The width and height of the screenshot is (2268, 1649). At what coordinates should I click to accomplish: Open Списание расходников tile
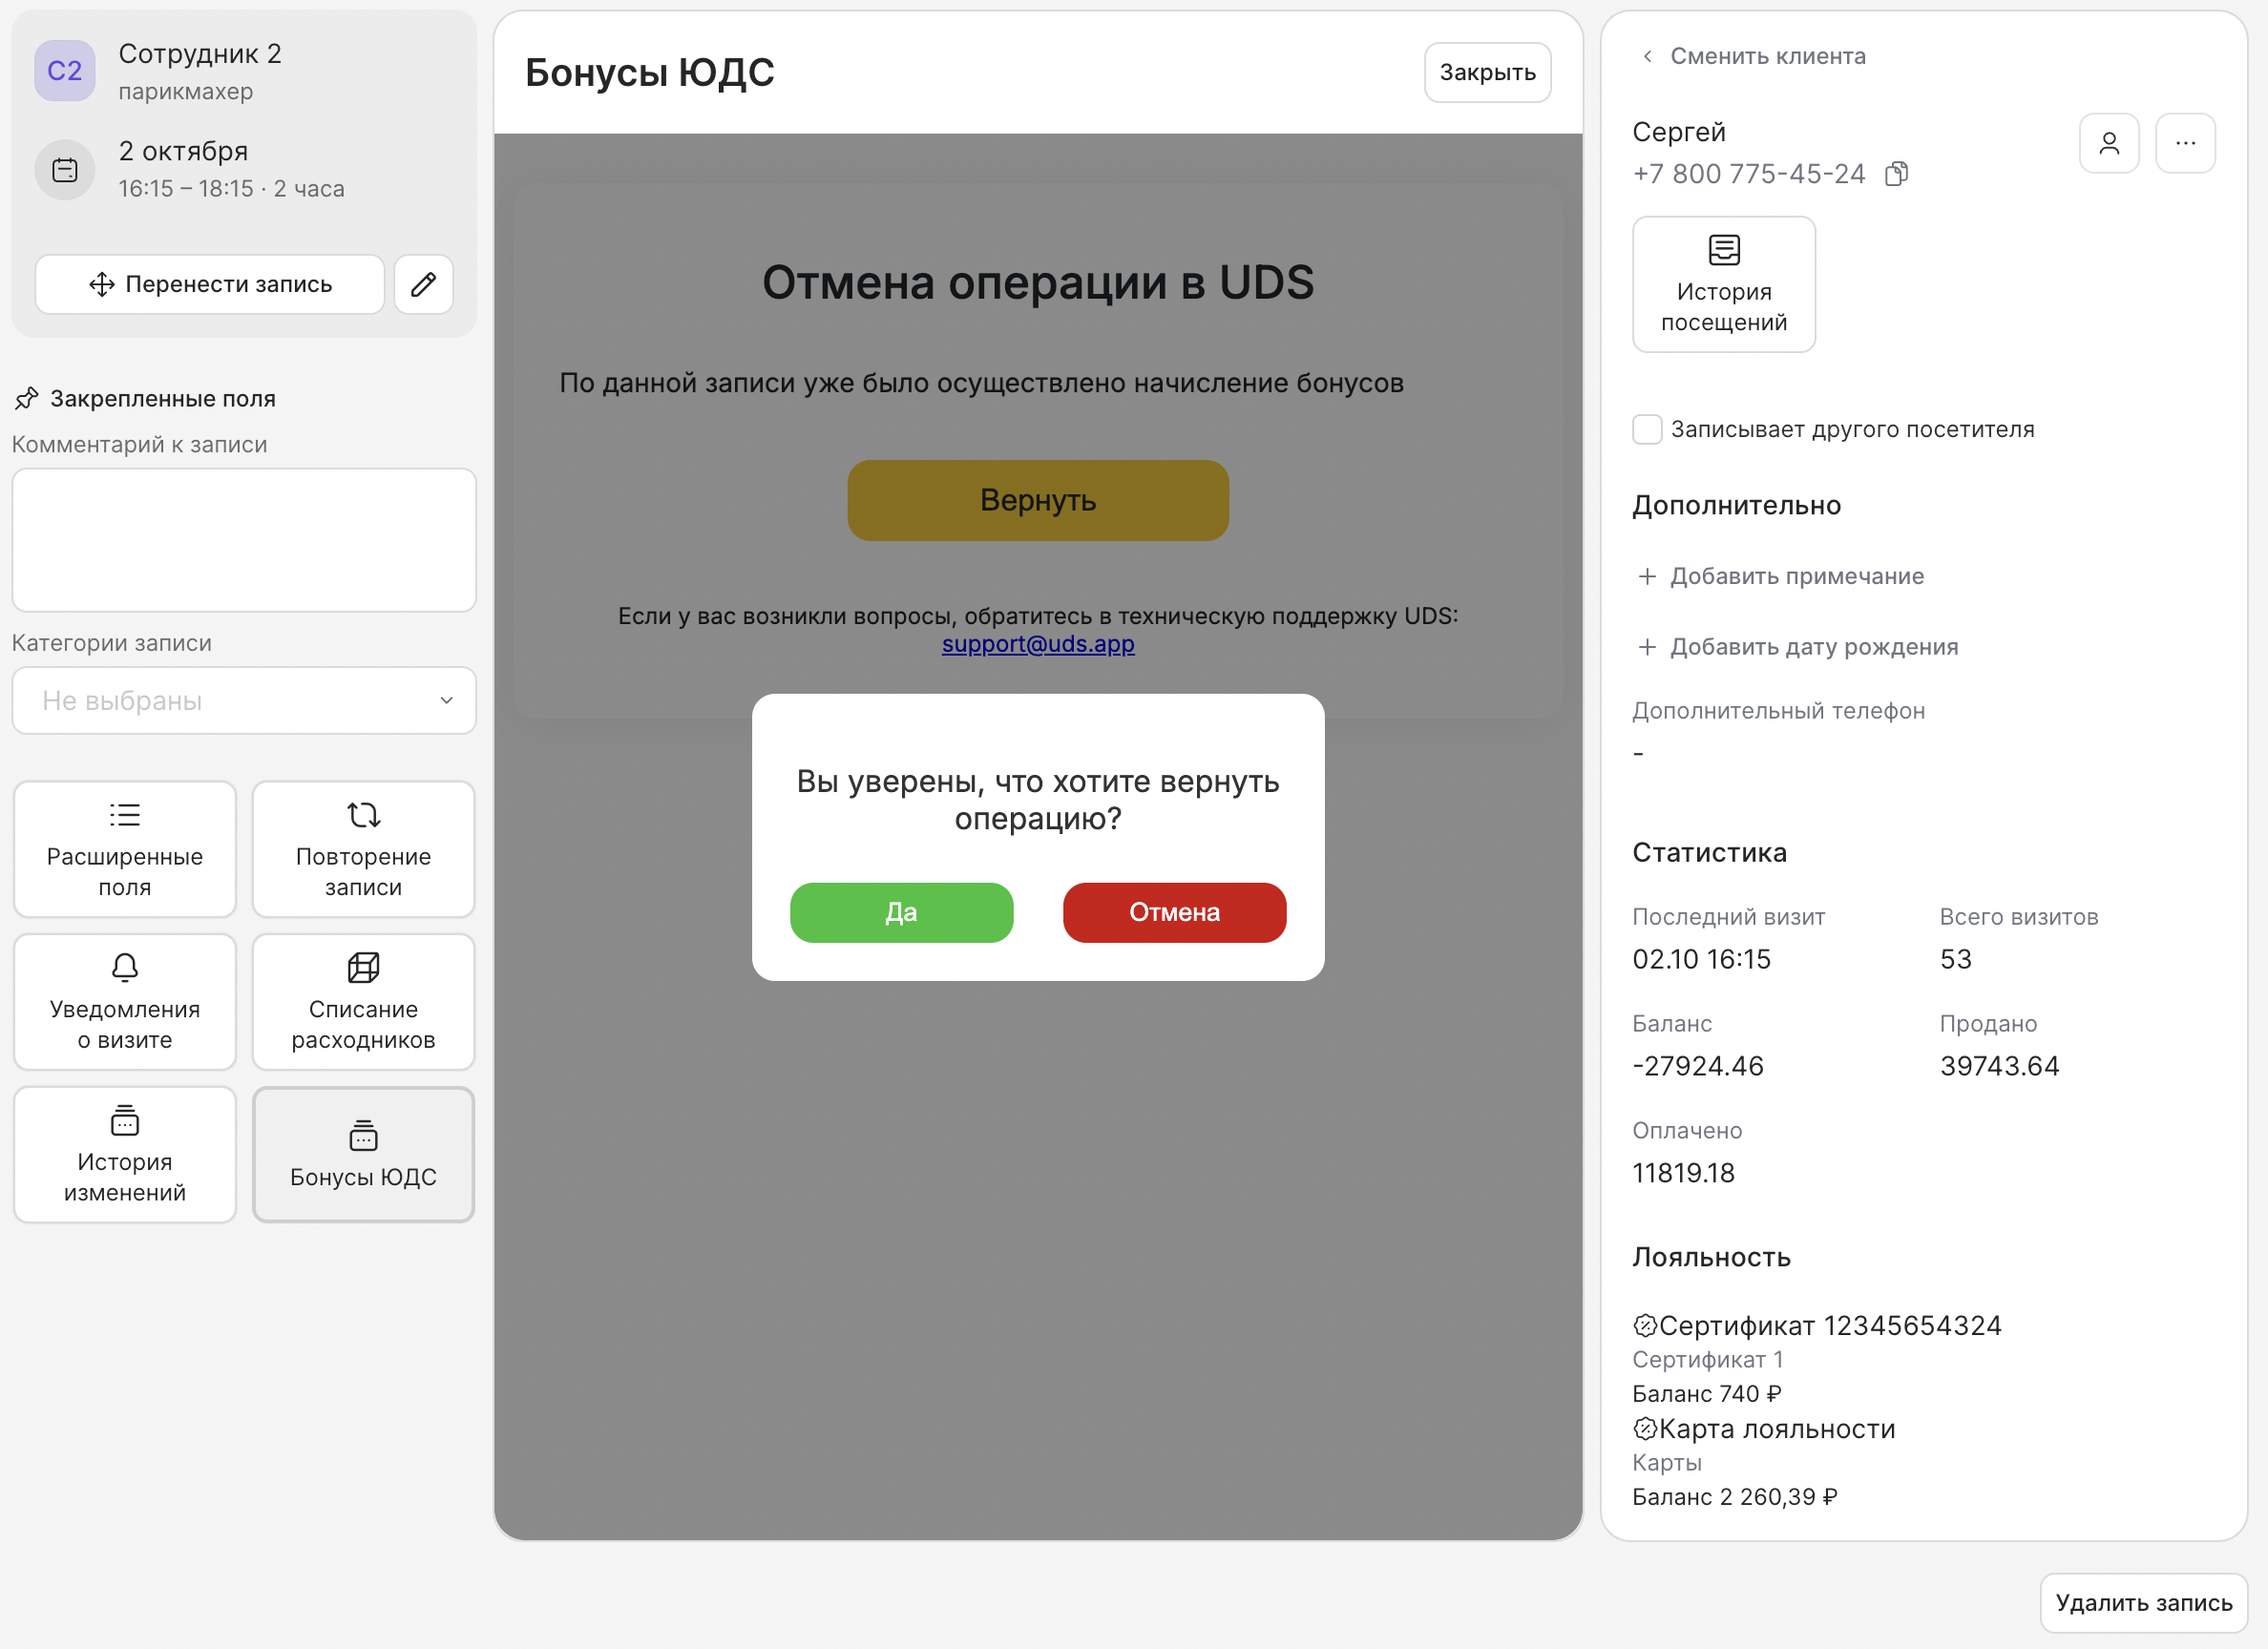[363, 1002]
